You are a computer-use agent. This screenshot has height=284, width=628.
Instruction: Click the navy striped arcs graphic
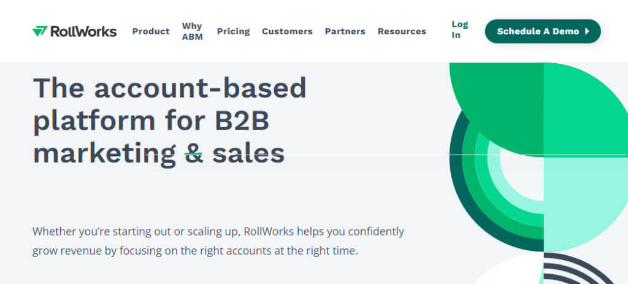click(576, 269)
